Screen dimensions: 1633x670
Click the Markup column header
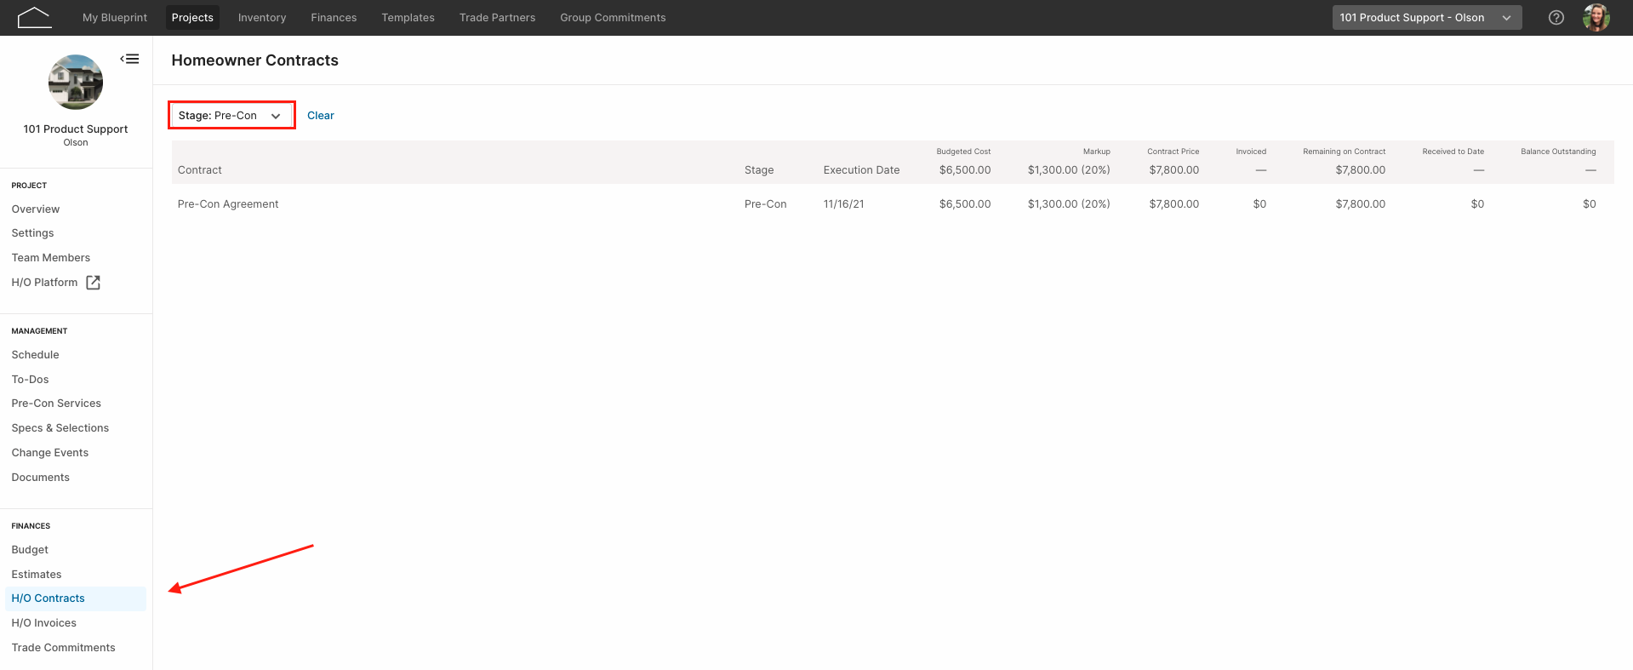(x=1097, y=152)
